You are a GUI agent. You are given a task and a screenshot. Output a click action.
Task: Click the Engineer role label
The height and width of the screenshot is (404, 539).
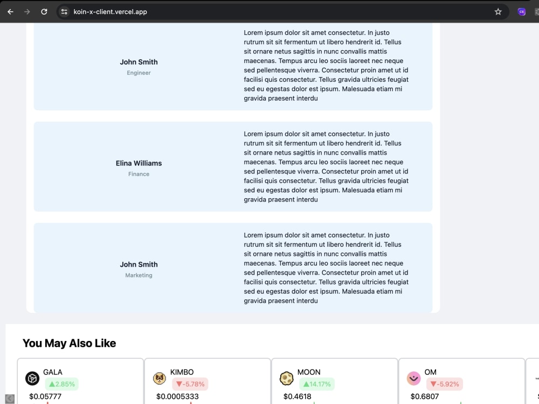tap(139, 73)
